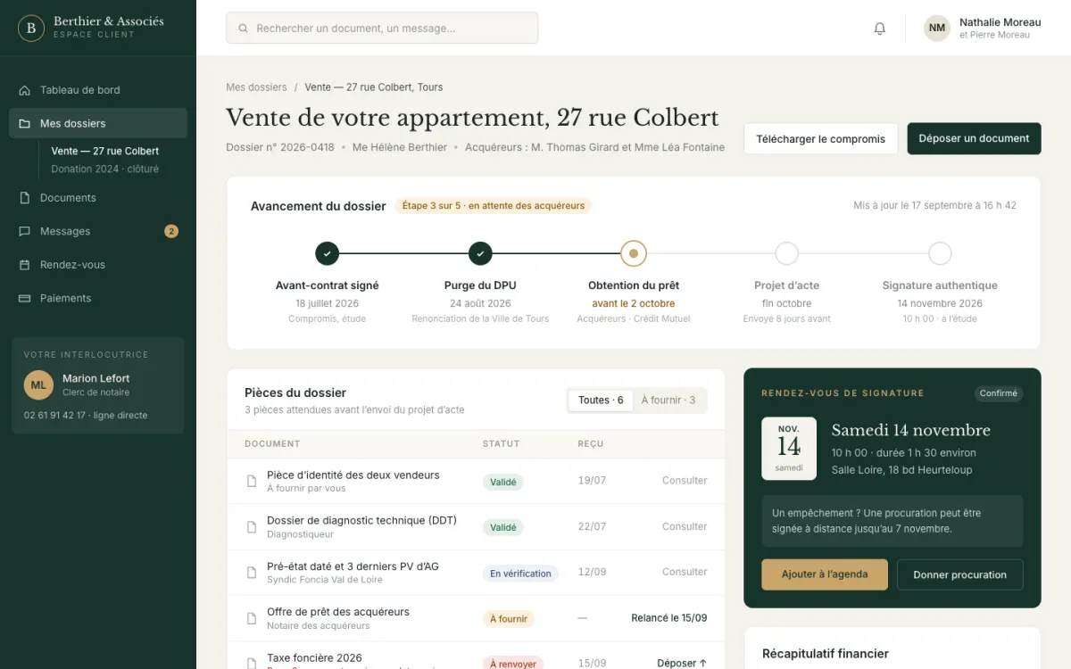The image size is (1071, 669).
Task: Focus the document search field
Action: point(382,28)
